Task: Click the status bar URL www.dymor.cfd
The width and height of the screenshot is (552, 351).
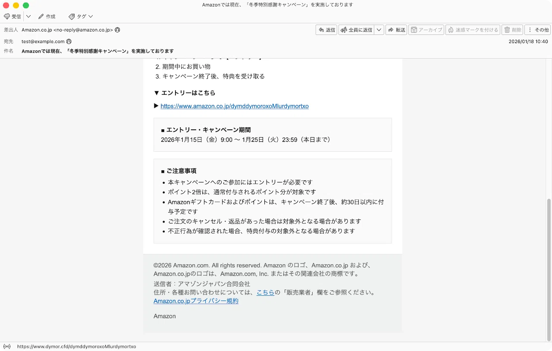Action: pos(77,346)
